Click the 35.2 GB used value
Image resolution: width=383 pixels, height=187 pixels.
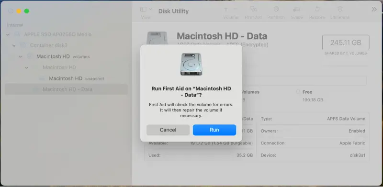point(245,155)
